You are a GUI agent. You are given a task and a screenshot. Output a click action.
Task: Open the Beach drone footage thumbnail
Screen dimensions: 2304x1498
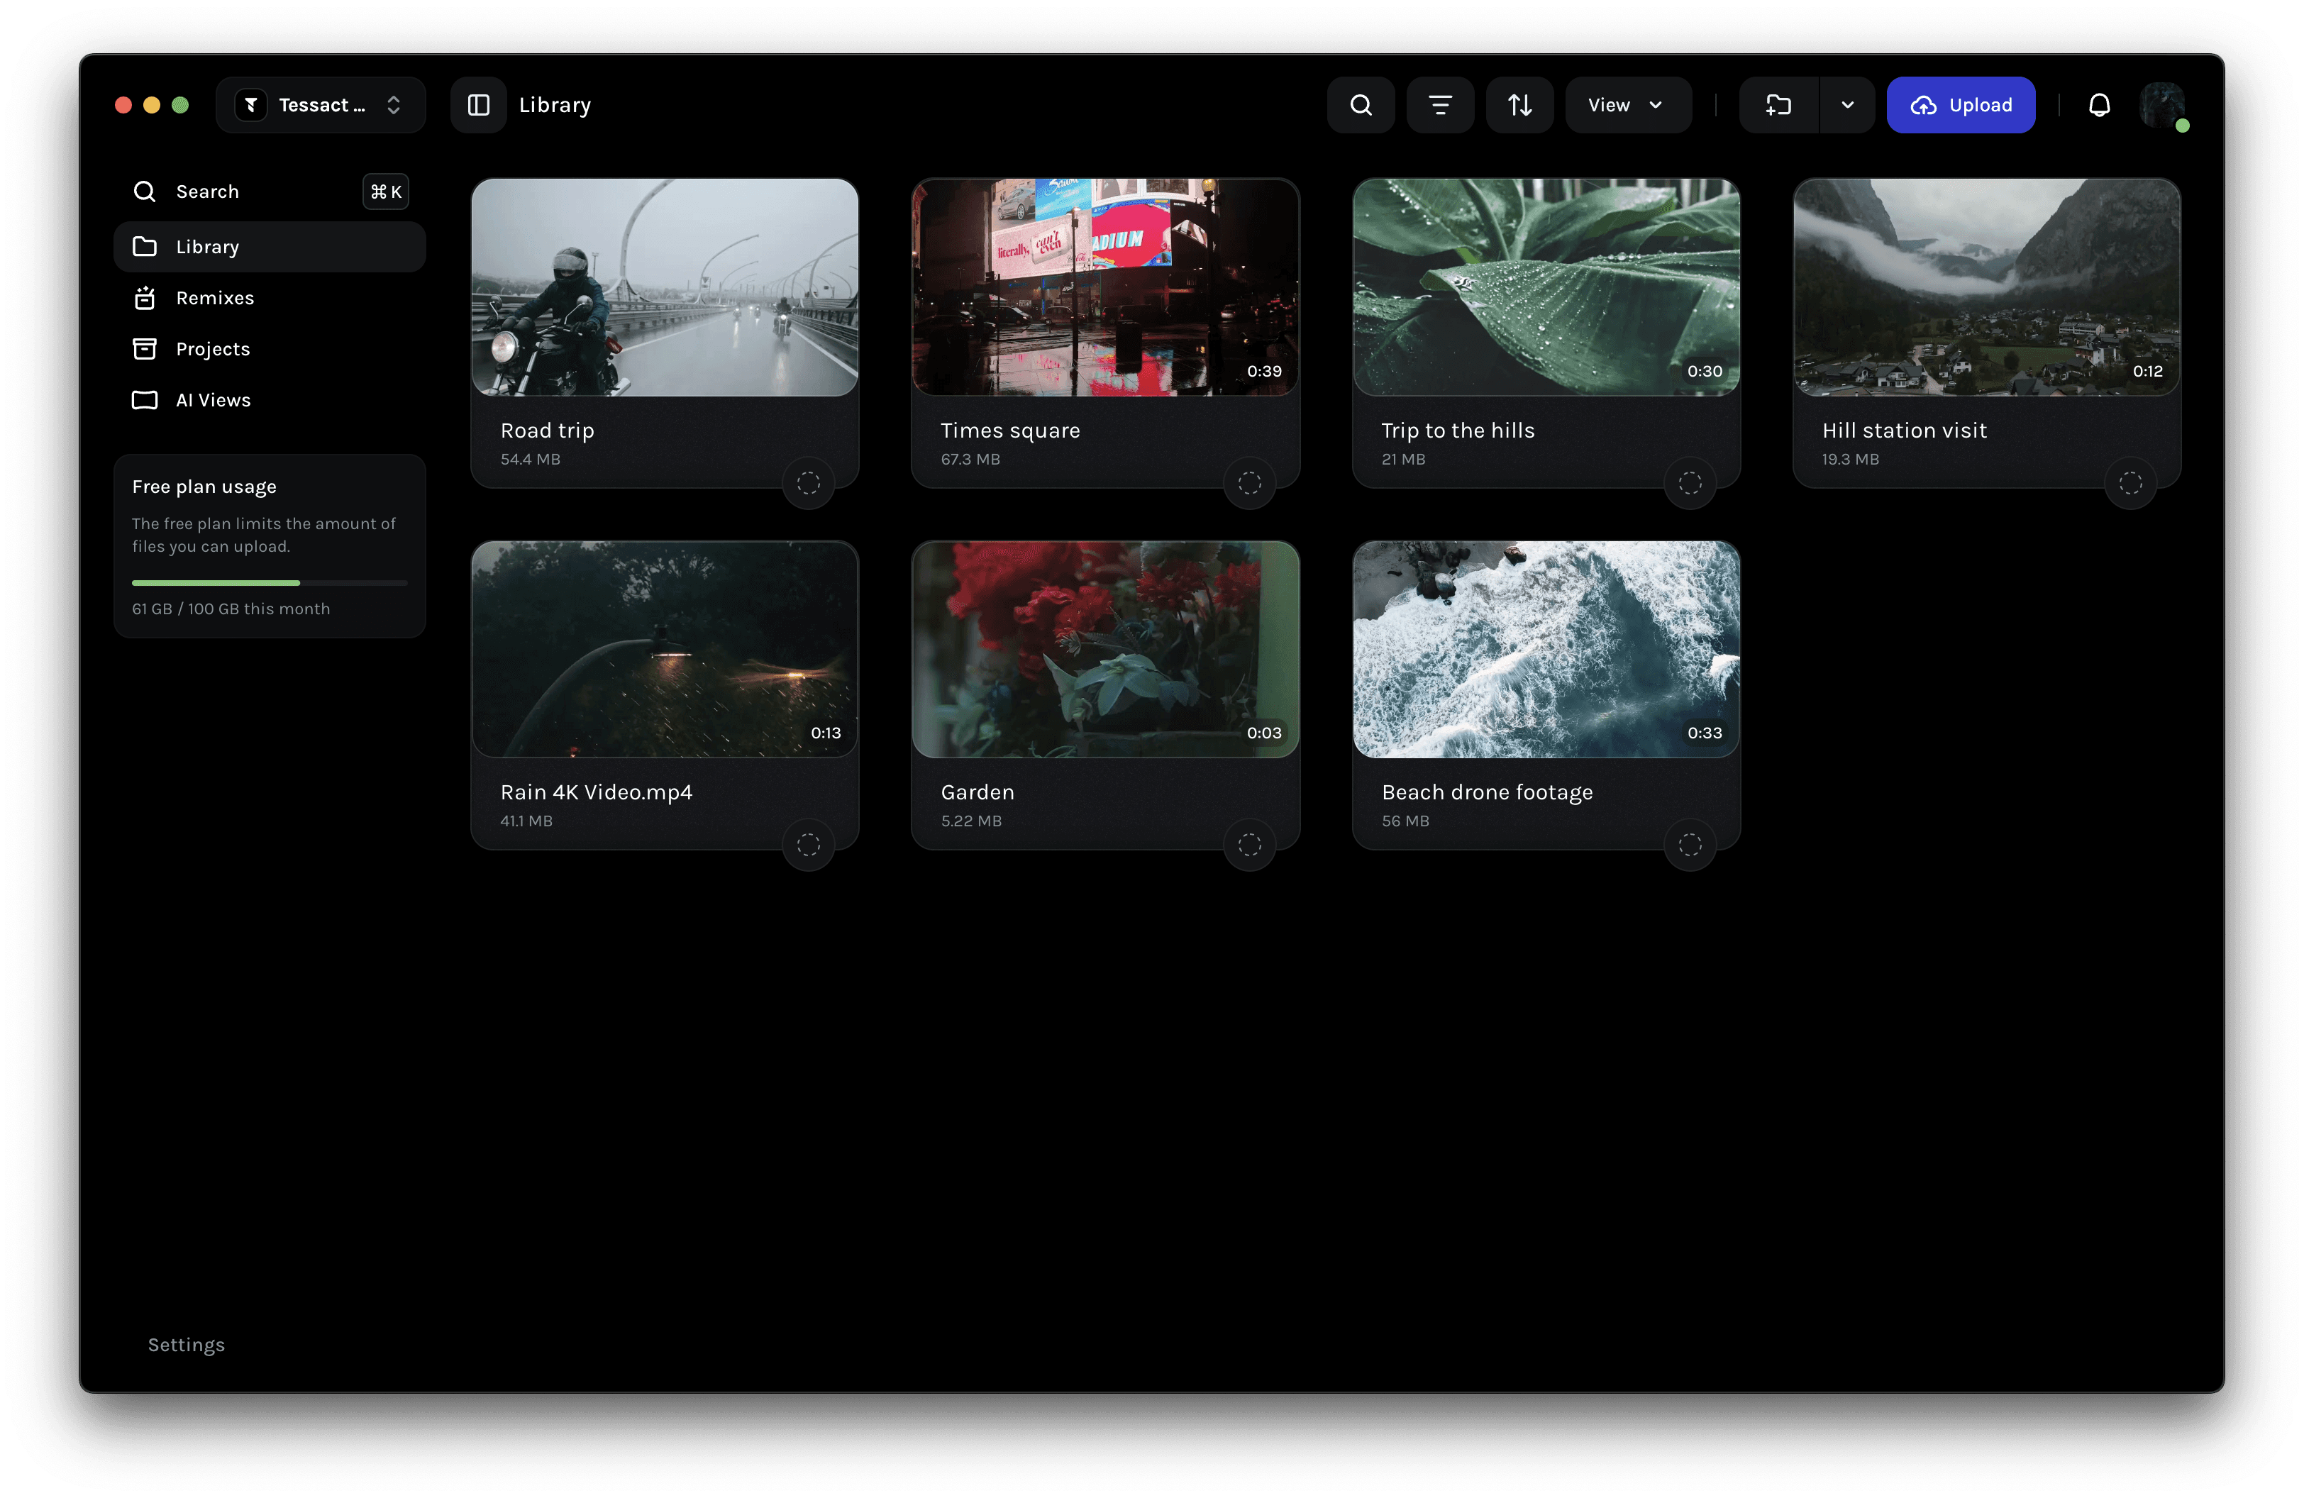[x=1546, y=649]
